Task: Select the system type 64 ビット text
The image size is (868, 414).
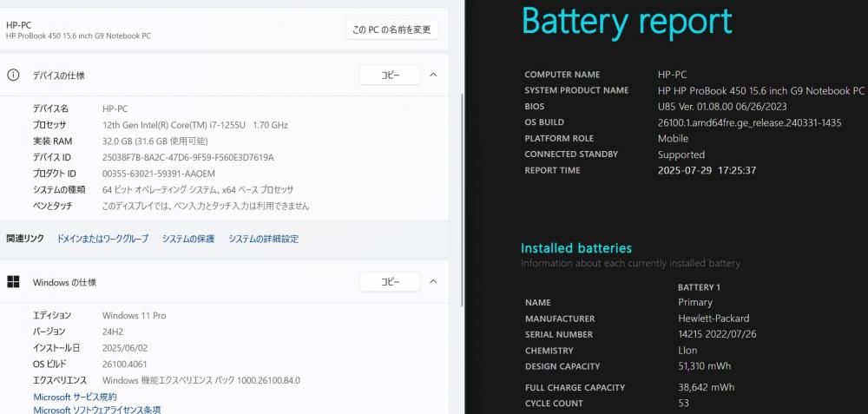Action: pyautogui.click(x=198, y=190)
